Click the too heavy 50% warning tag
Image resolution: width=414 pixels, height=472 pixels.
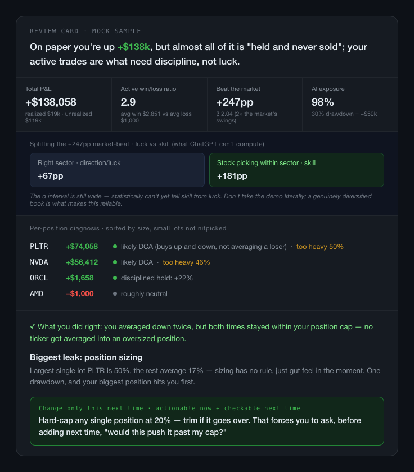(x=320, y=247)
